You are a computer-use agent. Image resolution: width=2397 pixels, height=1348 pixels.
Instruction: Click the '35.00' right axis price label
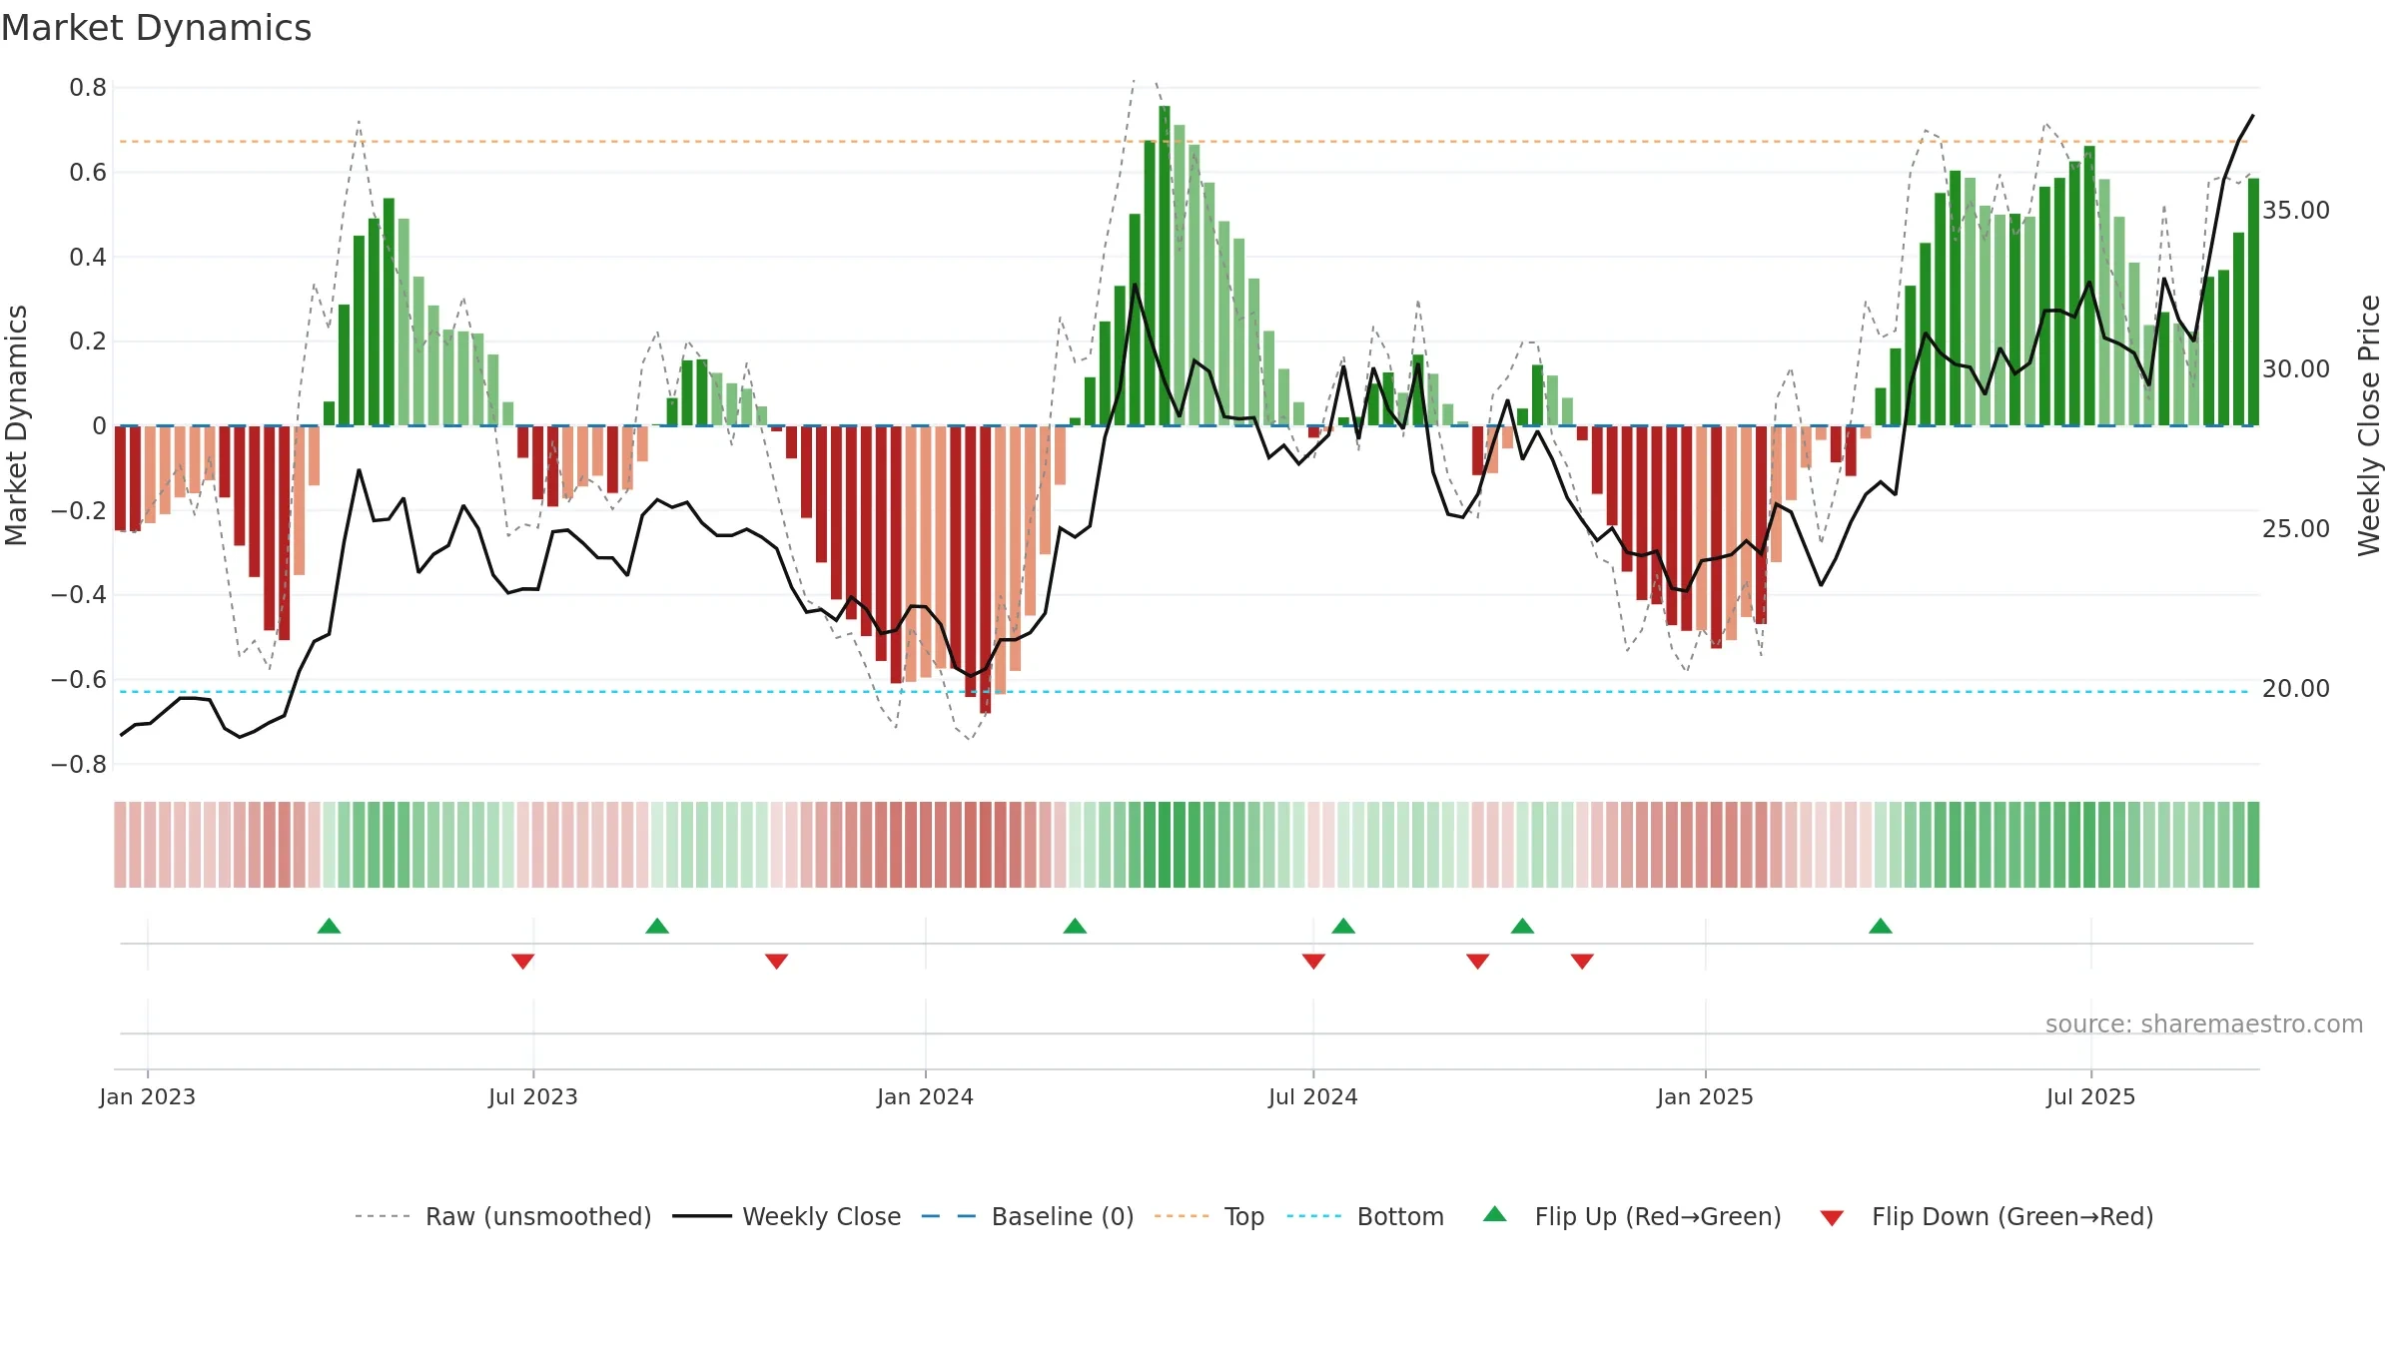[x=2296, y=210]
